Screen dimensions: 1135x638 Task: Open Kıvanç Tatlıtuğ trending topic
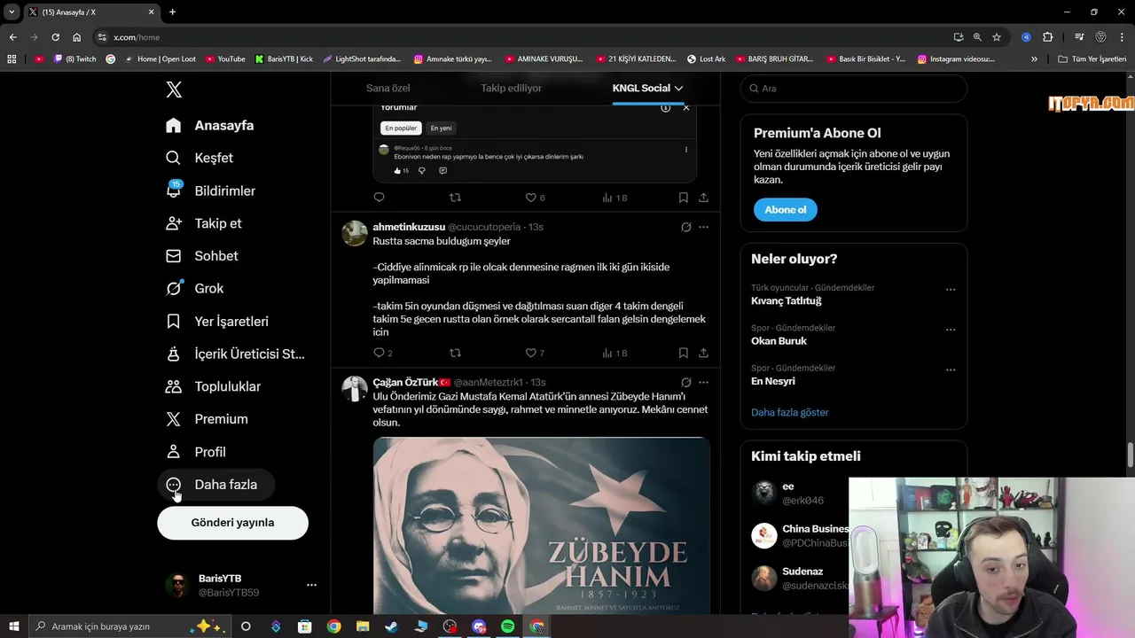point(786,301)
